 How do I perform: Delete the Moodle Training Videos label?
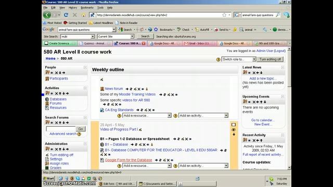point(173,95)
